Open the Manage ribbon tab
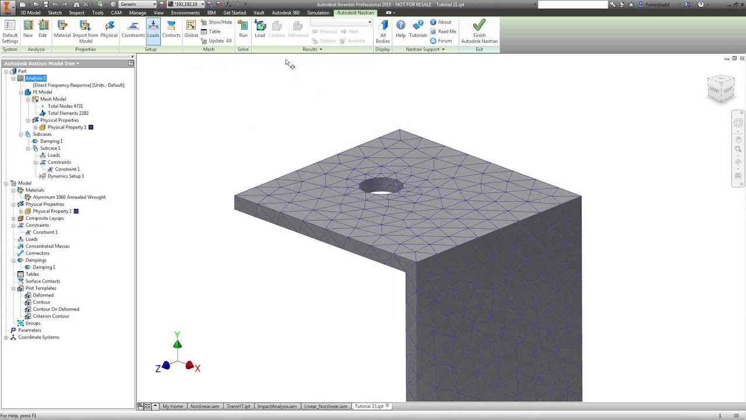The height and width of the screenshot is (420, 746). click(138, 13)
